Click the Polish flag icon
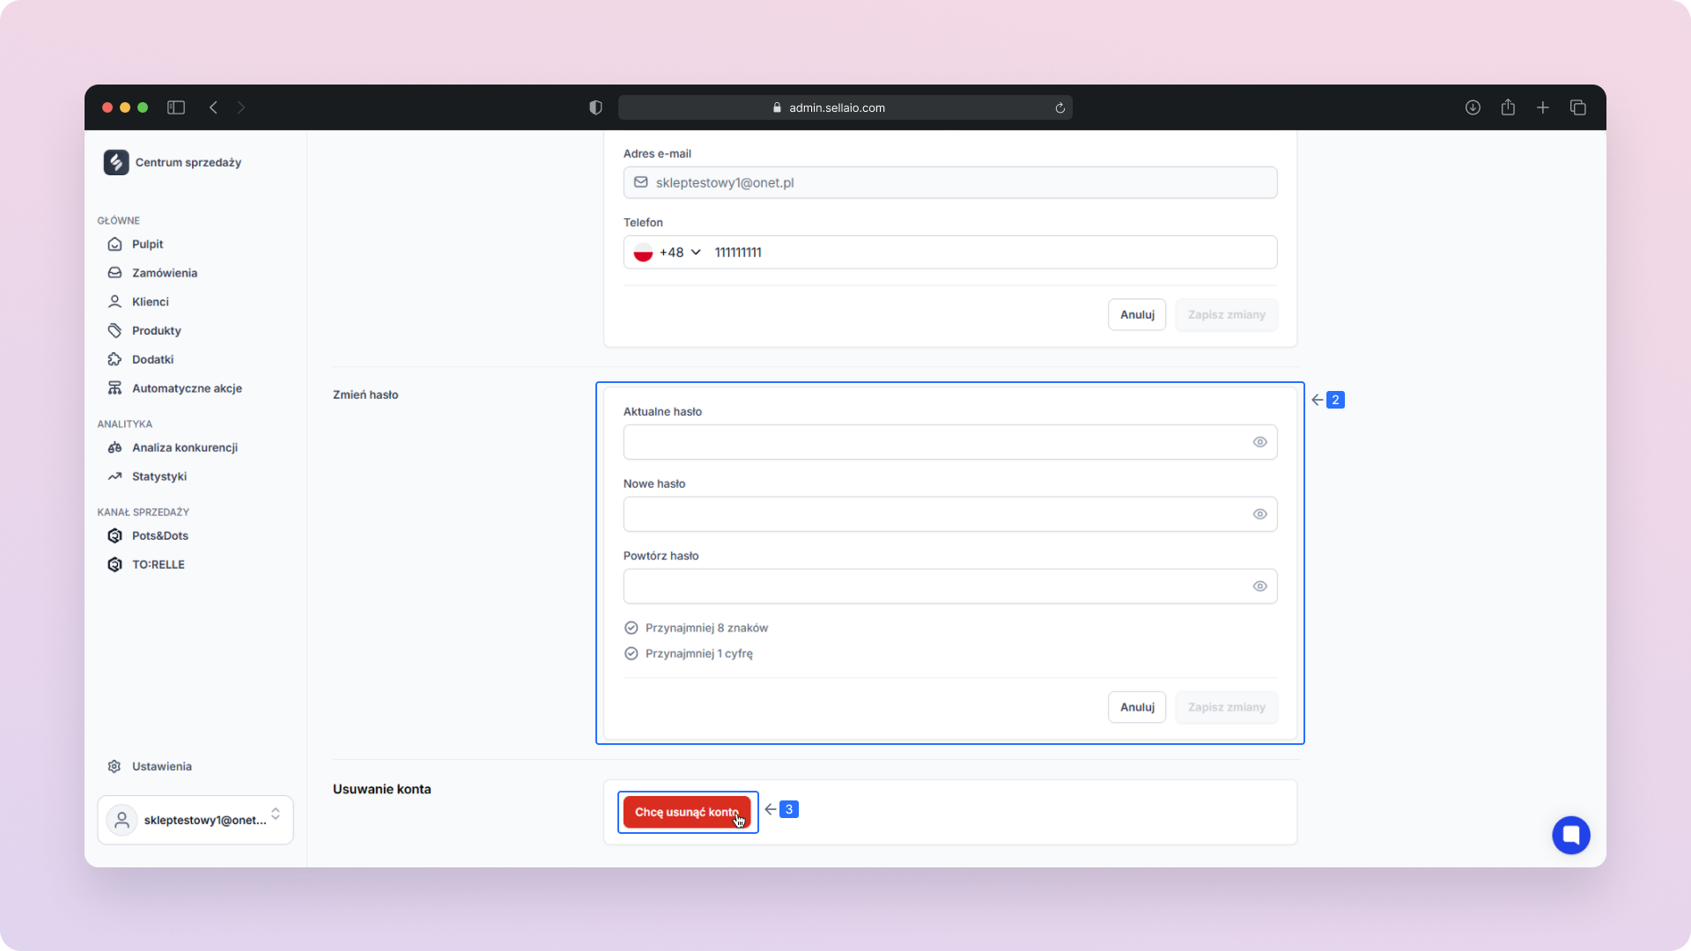The image size is (1691, 951). (x=643, y=253)
